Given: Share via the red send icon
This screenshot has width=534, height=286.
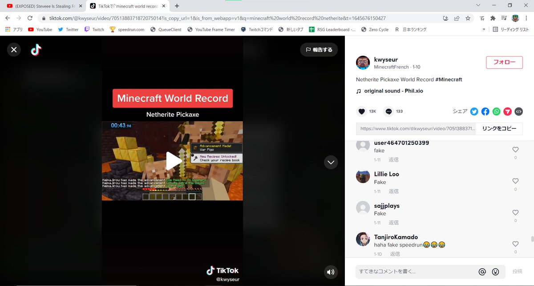Looking at the screenshot, I should [508, 111].
